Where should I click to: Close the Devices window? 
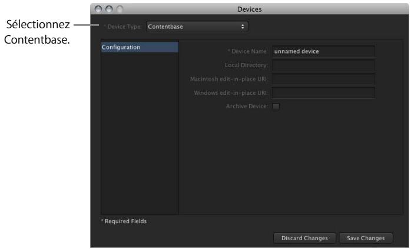[x=98, y=9]
